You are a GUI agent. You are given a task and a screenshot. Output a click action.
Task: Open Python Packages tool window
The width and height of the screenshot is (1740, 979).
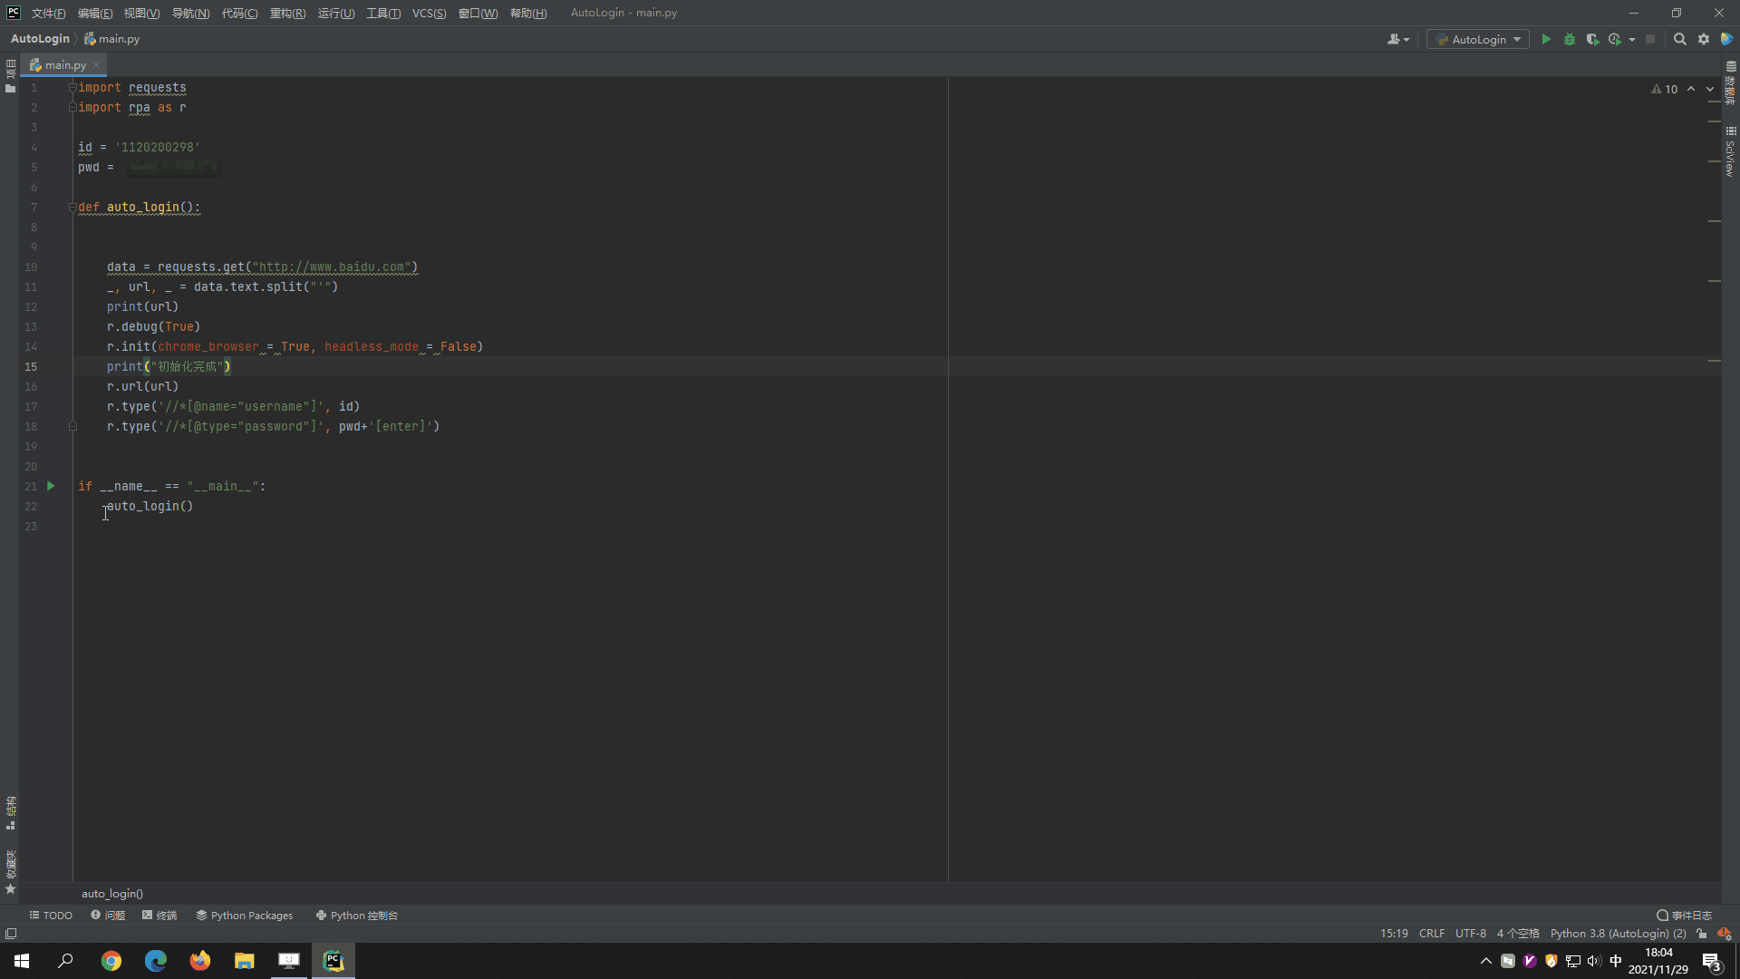(245, 915)
